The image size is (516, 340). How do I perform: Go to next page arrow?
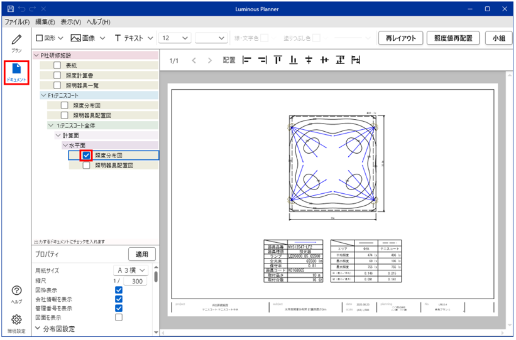[x=211, y=61]
